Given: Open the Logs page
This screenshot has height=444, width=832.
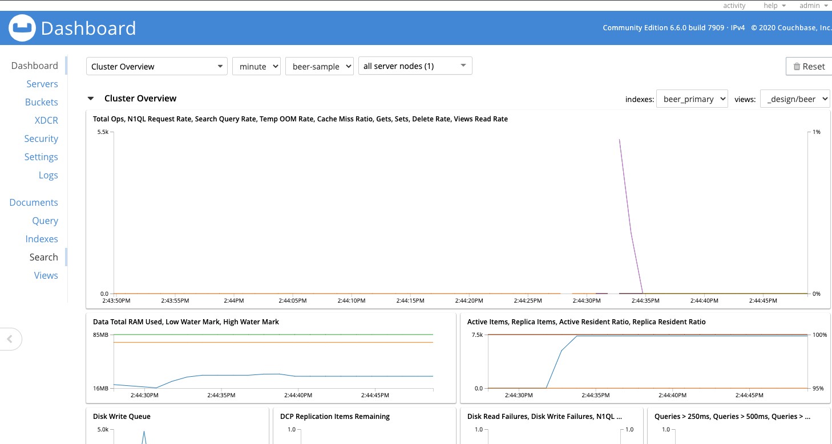Looking at the screenshot, I should [48, 175].
